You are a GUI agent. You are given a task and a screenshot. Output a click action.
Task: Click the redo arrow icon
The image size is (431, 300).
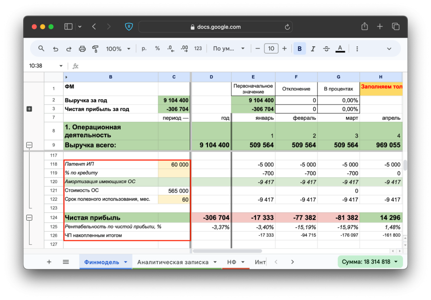(x=69, y=48)
